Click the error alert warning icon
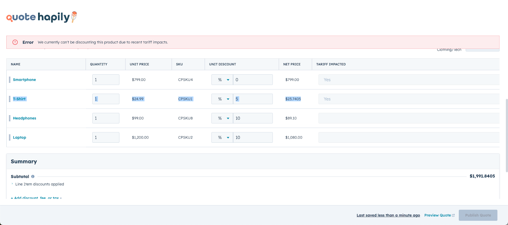The width and height of the screenshot is (508, 225). 15,42
